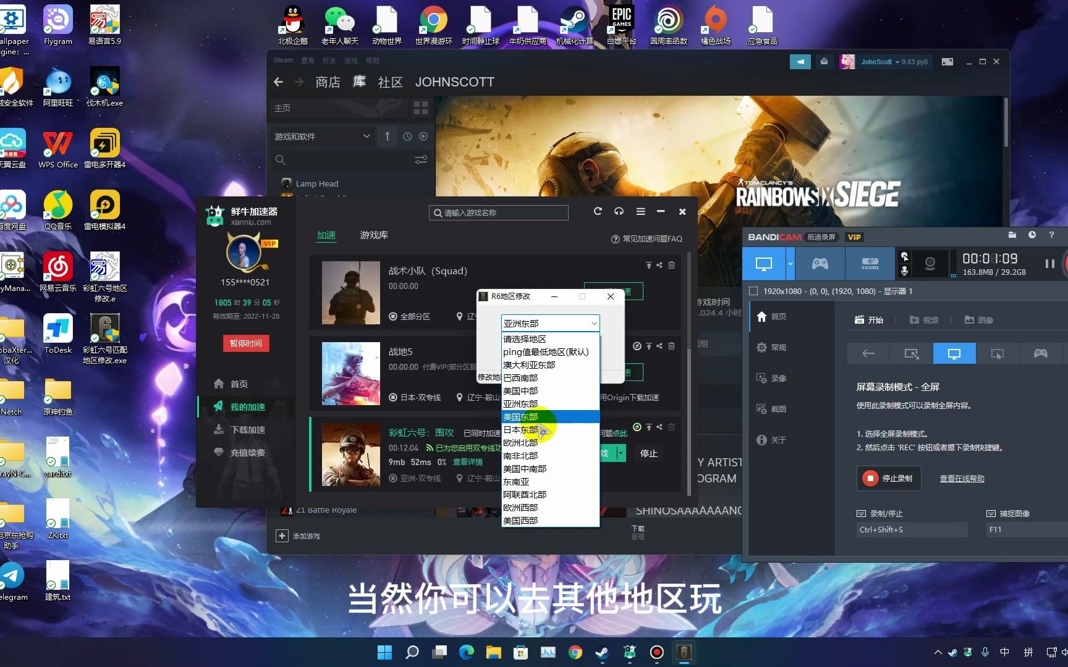This screenshot has width=1068, height=667.
Task: Open 下载加速 in 鲜牛加速器 sidebar
Action: coord(239,430)
